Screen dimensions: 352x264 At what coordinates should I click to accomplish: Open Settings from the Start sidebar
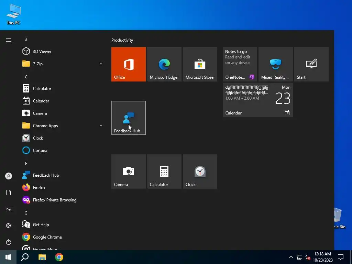[x=9, y=225]
